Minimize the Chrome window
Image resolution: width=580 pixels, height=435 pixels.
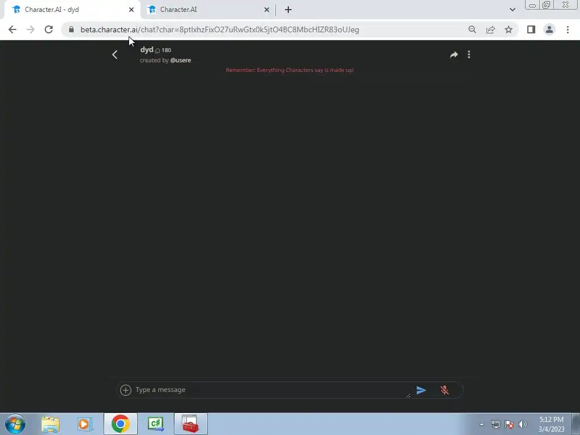(532, 5)
